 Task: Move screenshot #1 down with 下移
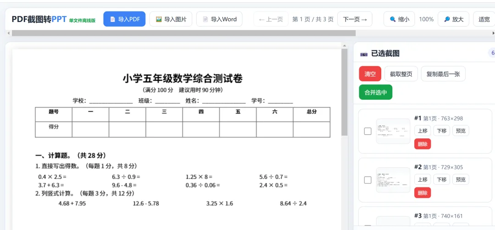pos(442,131)
